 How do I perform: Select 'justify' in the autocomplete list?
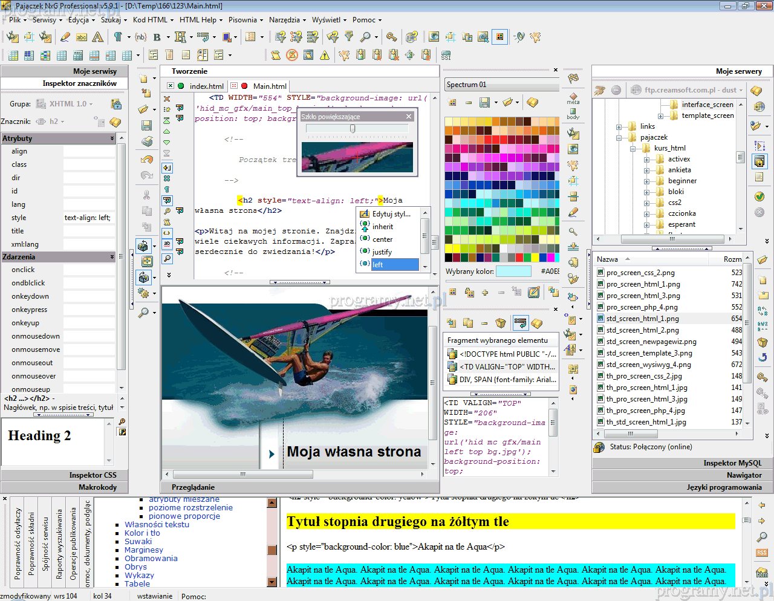382,252
